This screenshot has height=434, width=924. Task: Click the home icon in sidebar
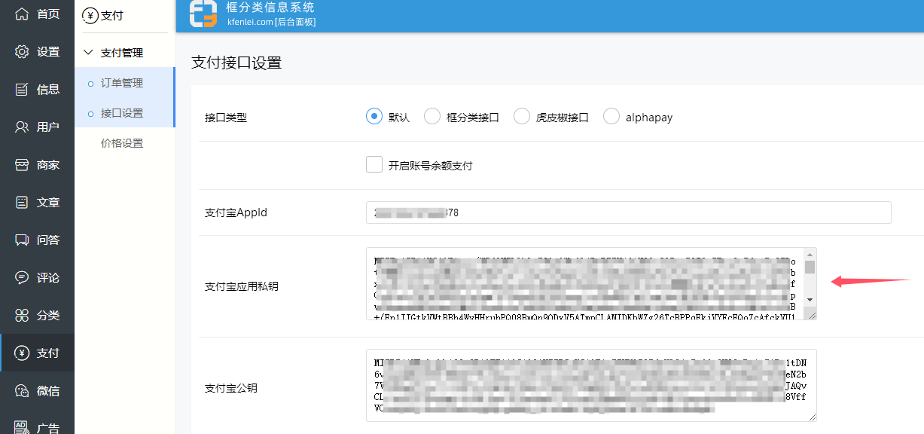pos(22,14)
